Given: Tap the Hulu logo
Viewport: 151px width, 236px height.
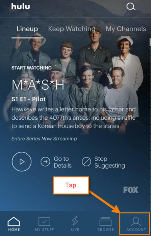Looking at the screenshot, I should [21, 6].
